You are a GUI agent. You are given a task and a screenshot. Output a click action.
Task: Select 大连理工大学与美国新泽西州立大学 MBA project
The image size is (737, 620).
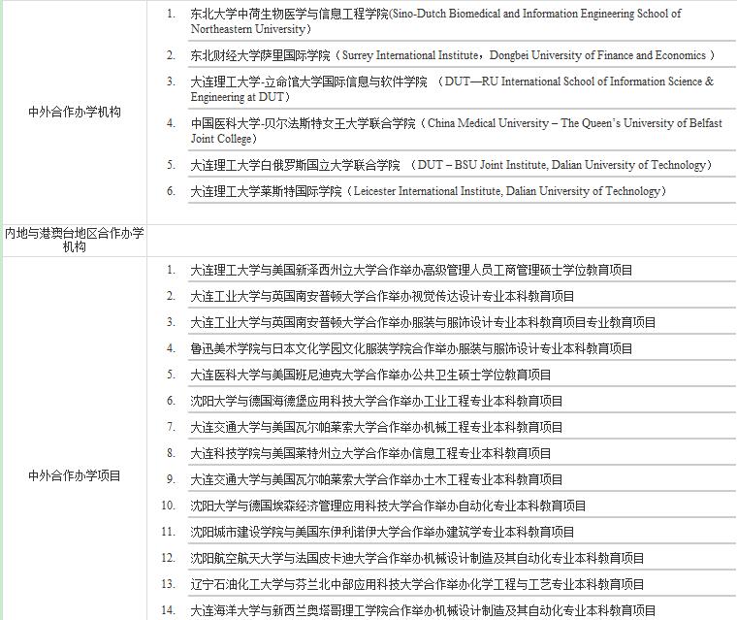411,270
